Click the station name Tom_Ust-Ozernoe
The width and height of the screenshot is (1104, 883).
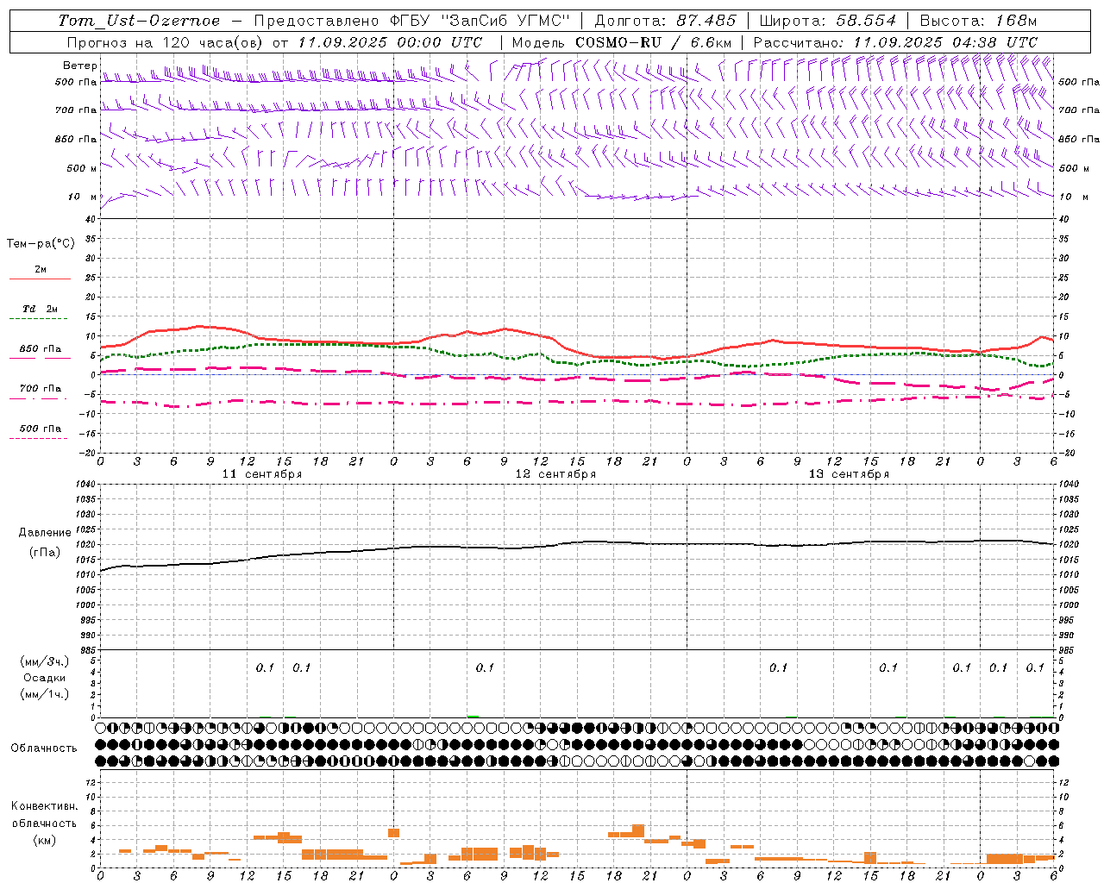tap(140, 21)
